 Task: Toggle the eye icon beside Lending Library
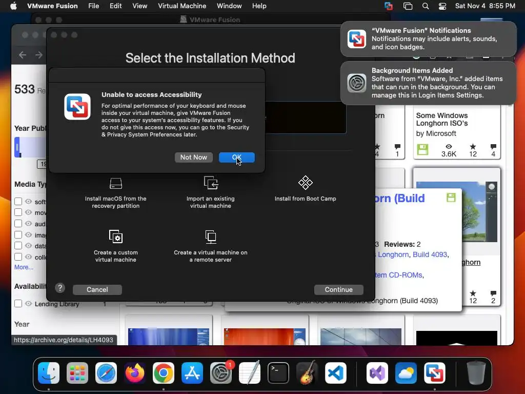pyautogui.click(x=29, y=304)
